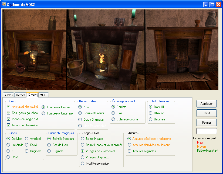Switch to the MGE tab
Viewport: 223px width, 174px height.
click(x=43, y=95)
